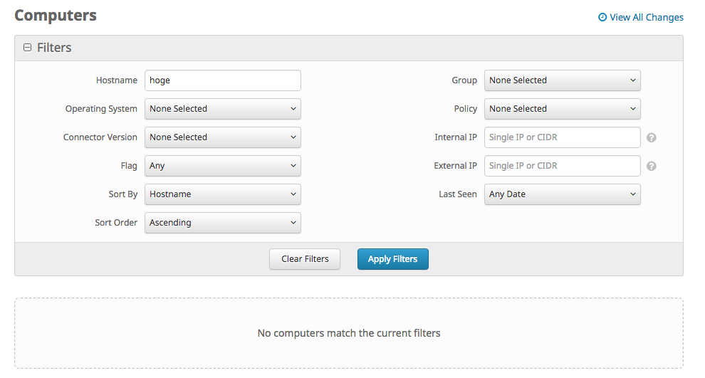
Task: Open Internal IP help question mark icon
Action: pos(651,137)
